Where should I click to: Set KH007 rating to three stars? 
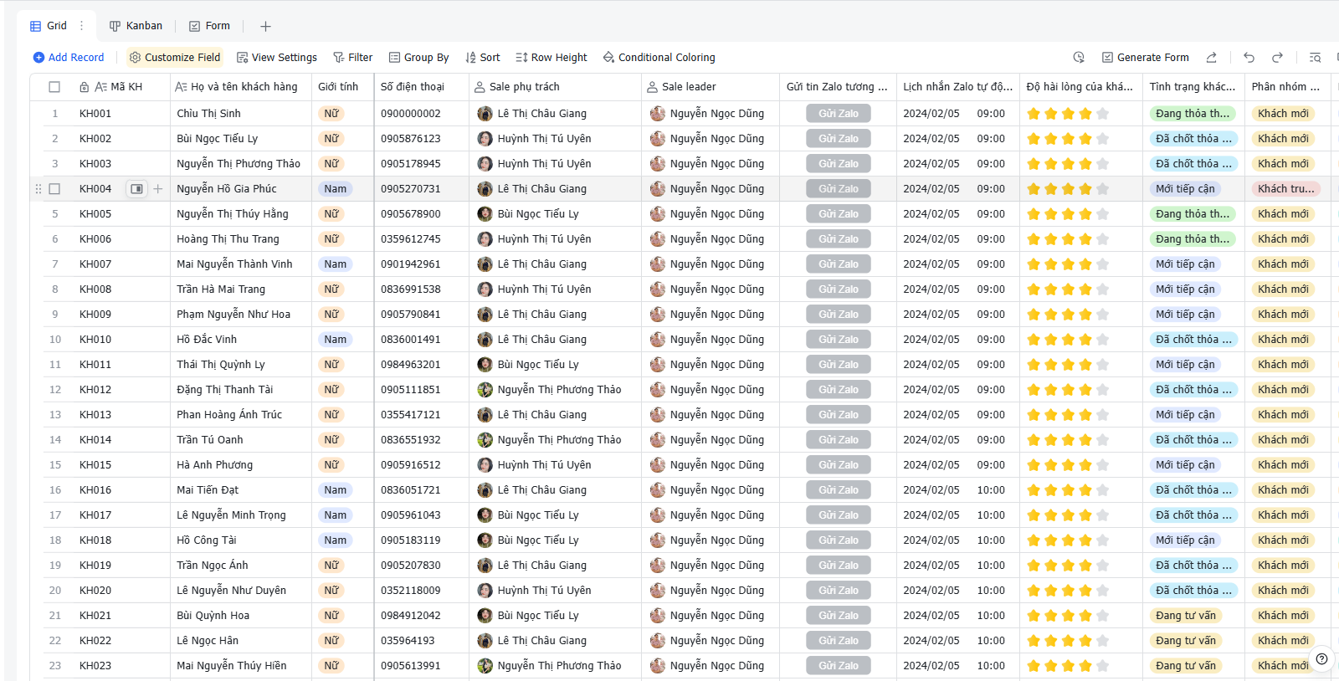coord(1068,264)
